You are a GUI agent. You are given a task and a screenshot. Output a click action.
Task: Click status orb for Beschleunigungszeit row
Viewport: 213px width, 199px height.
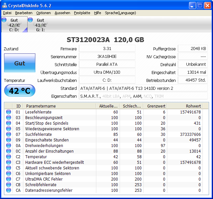(x=9, y=117)
